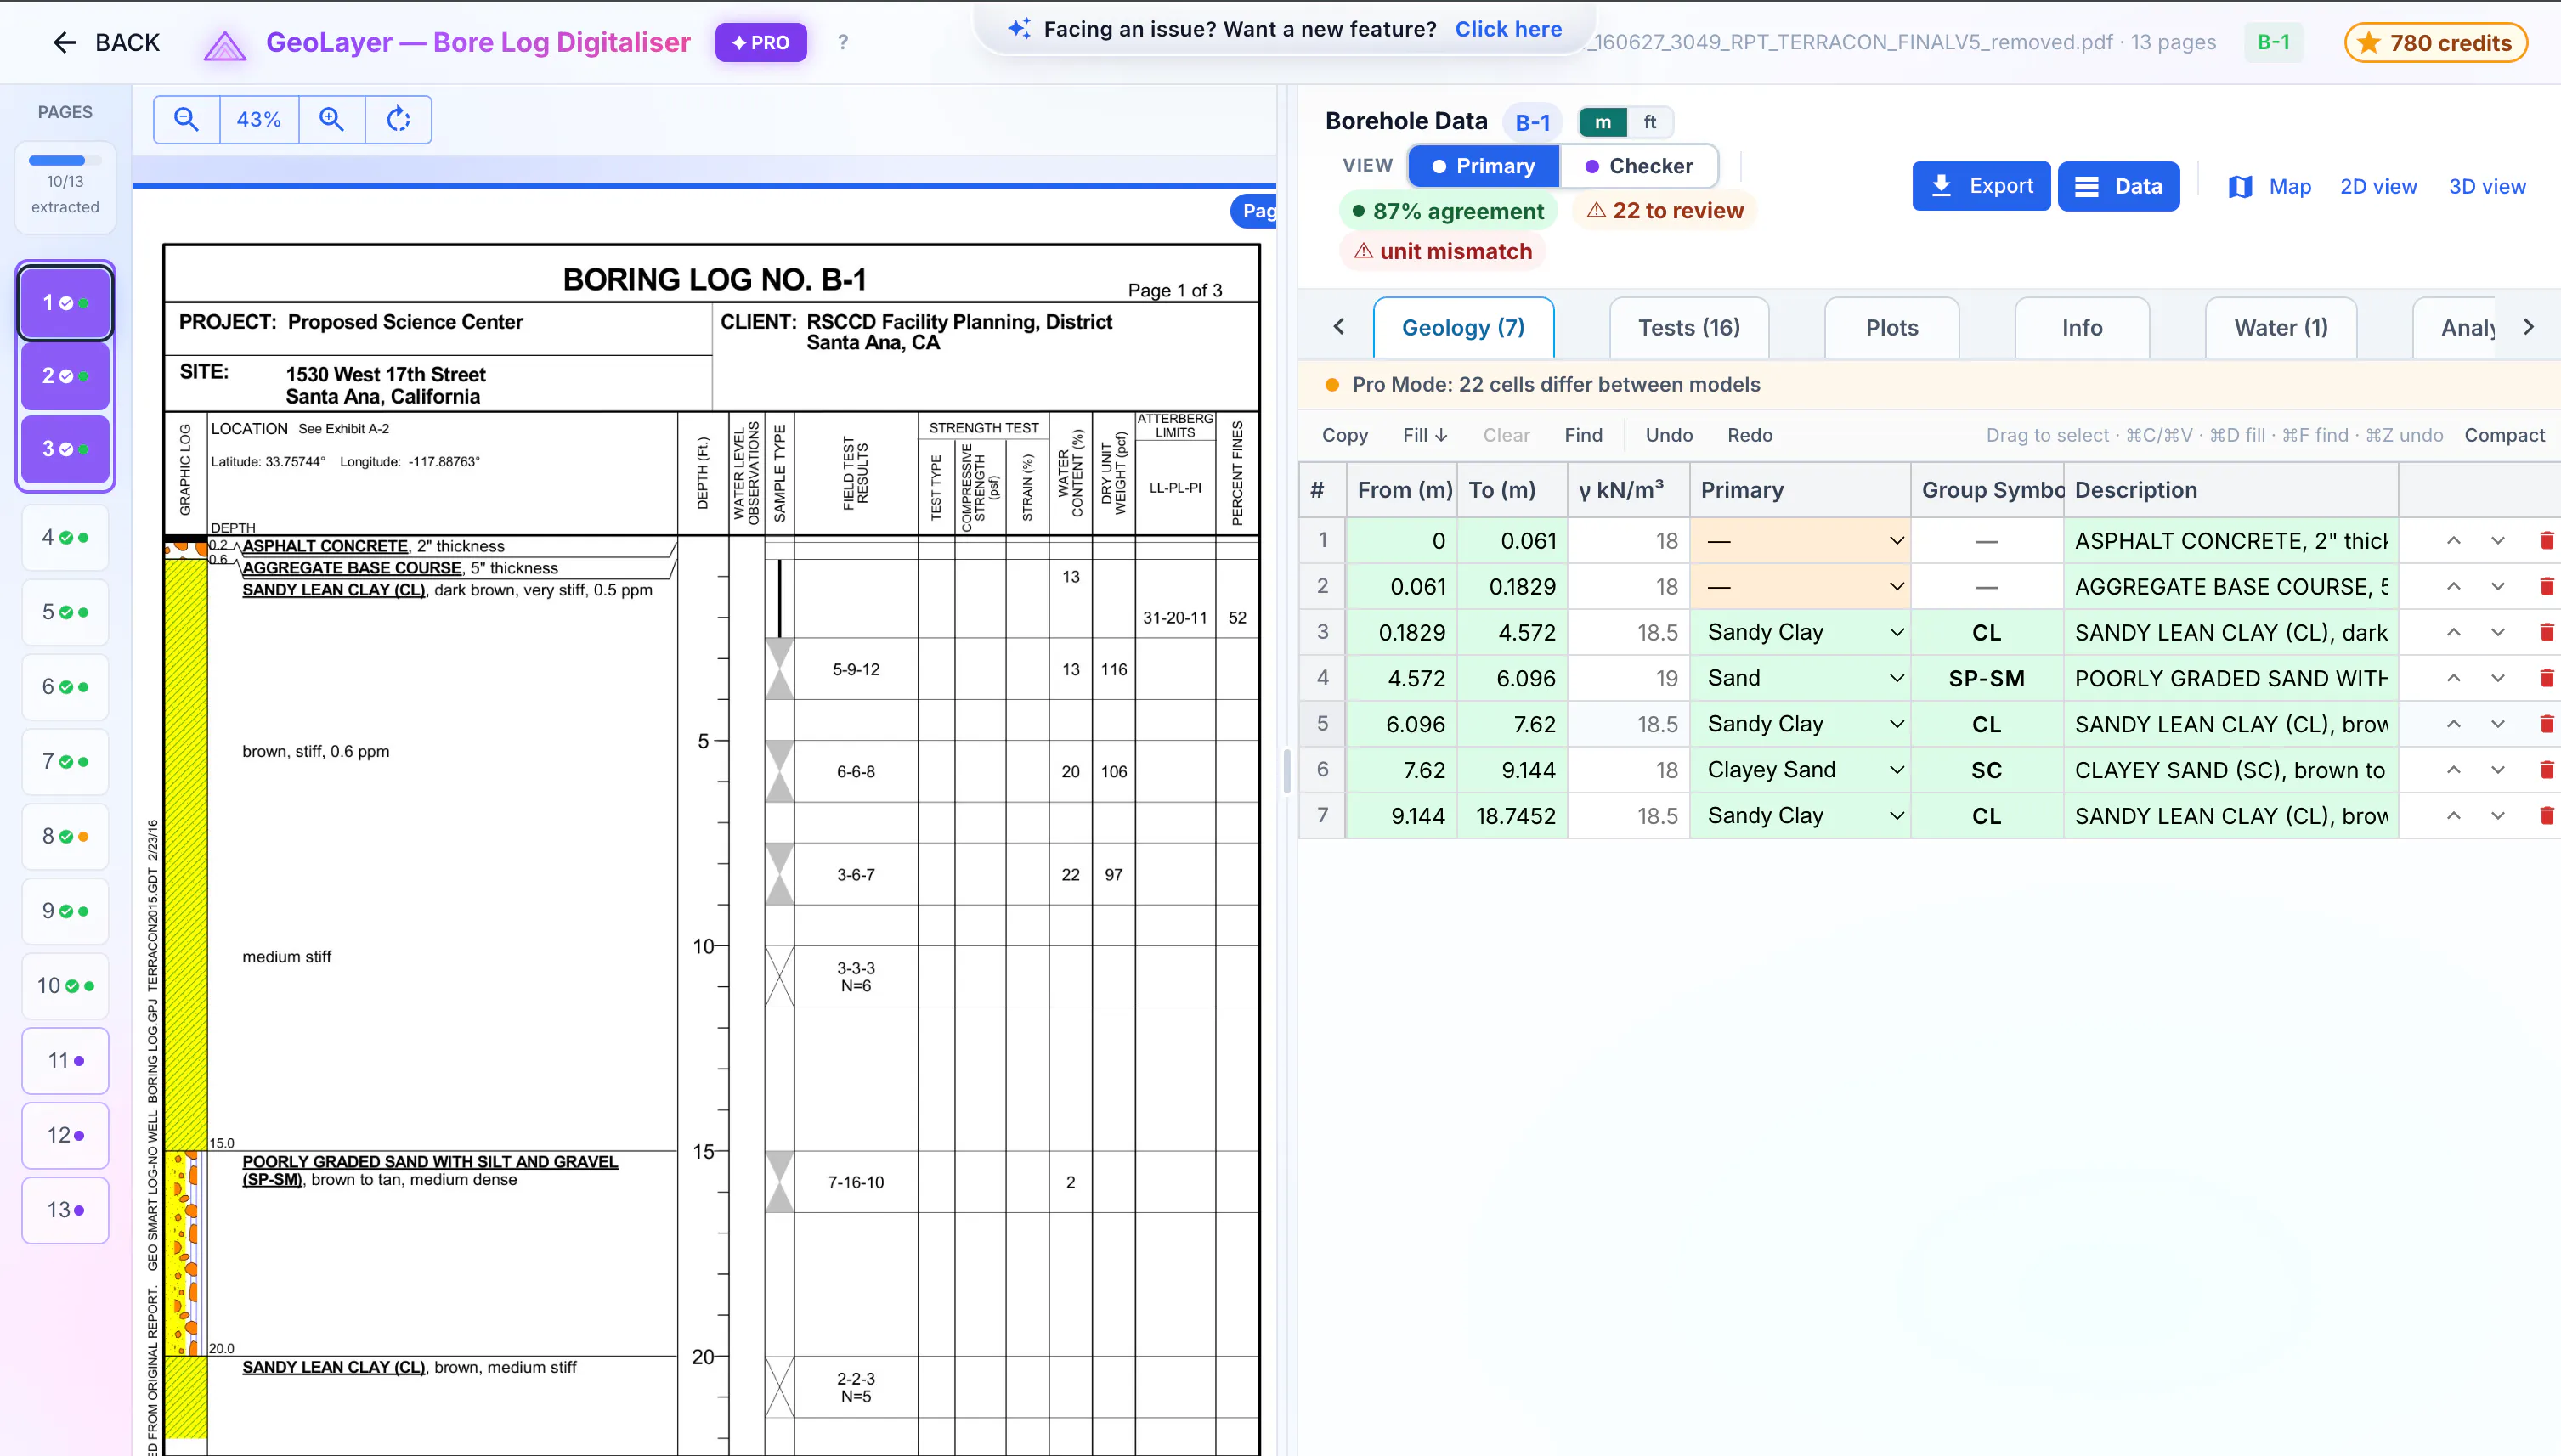Toggle Compact table mode
This screenshot has height=1456, width=2561.
pyautogui.click(x=2504, y=435)
